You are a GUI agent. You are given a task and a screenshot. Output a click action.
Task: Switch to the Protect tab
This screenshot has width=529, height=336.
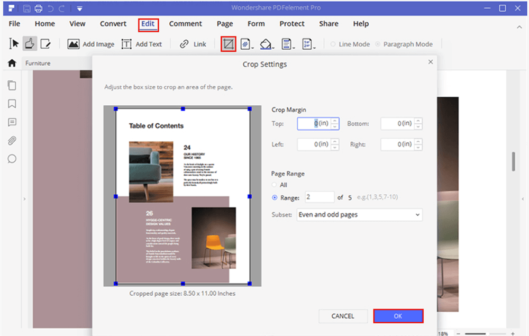click(292, 24)
